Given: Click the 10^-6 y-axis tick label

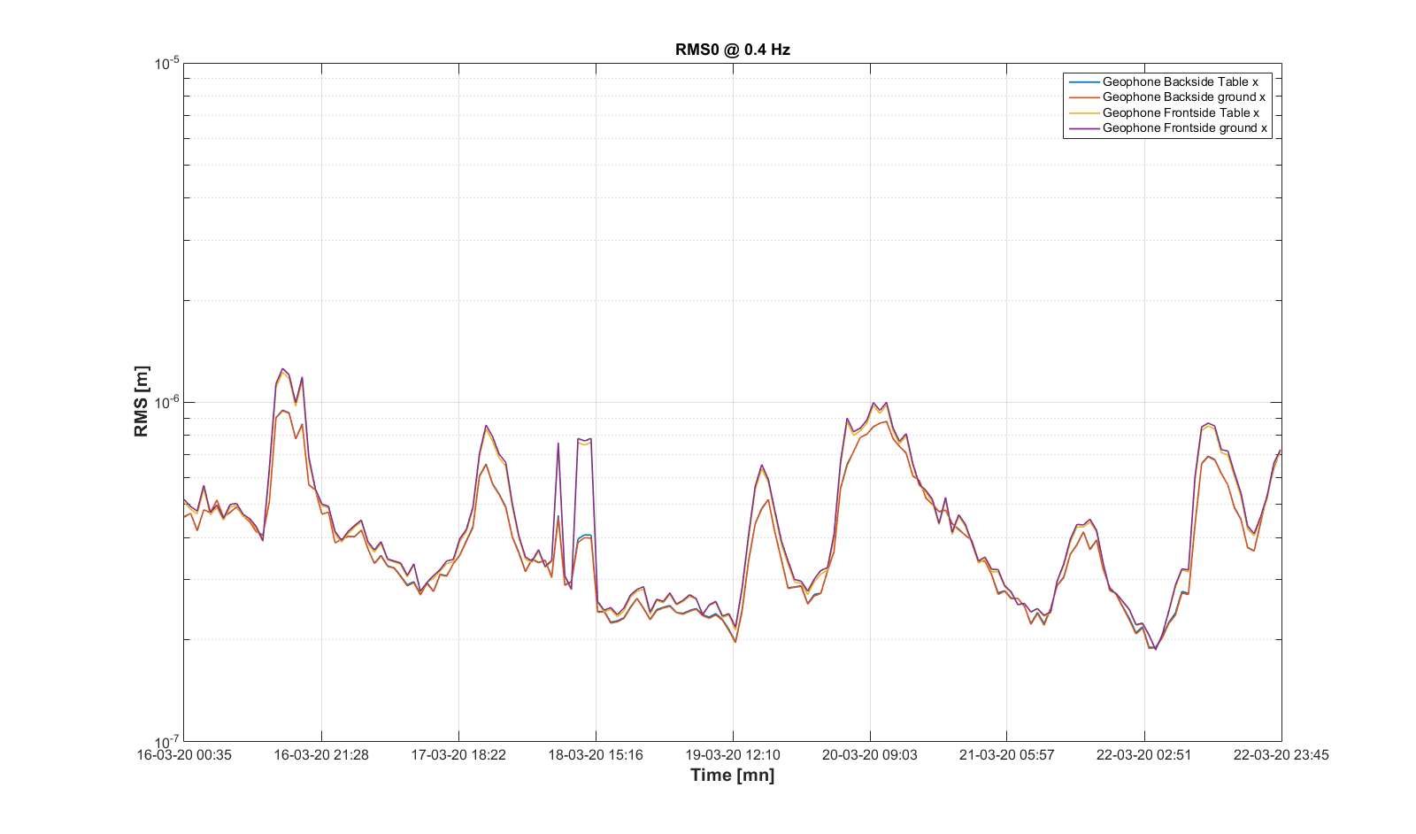Looking at the screenshot, I should (166, 403).
